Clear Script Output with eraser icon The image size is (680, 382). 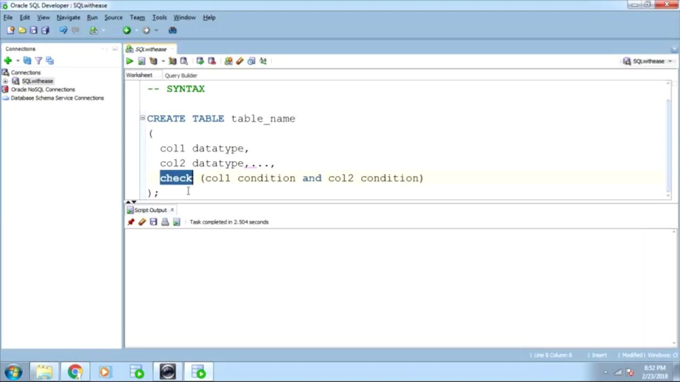point(142,222)
